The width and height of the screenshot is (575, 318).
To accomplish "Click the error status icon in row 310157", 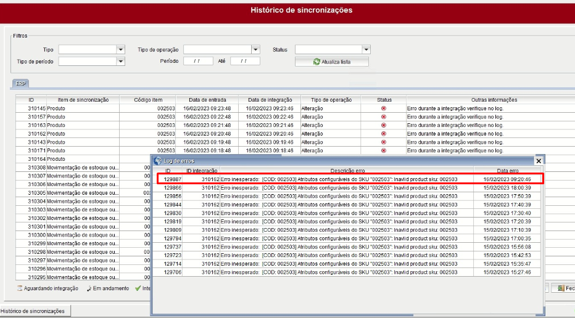I will (384, 117).
